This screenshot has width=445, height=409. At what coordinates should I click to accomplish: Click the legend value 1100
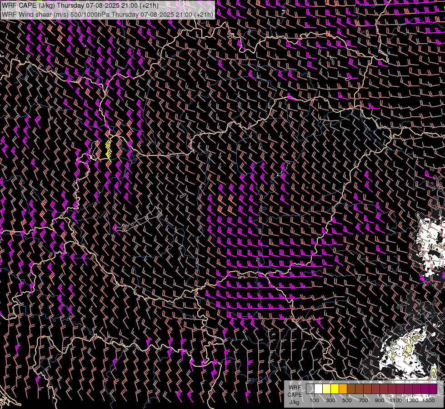[396, 400]
